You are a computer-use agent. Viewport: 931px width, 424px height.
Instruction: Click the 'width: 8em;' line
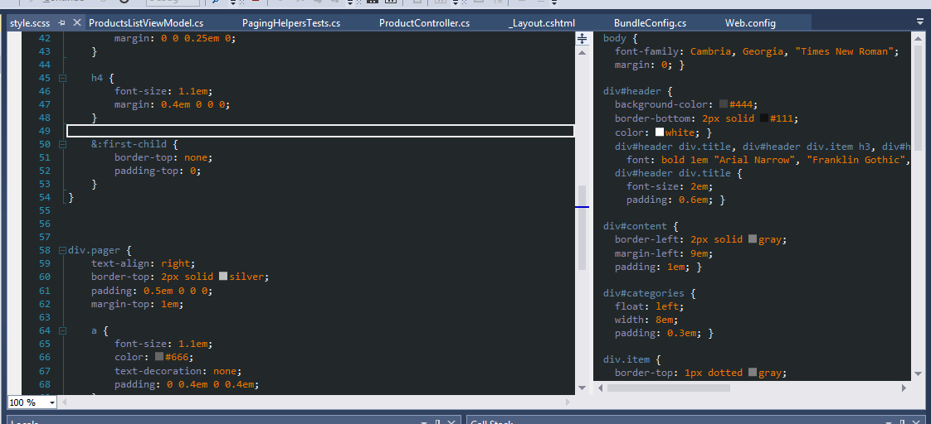pos(646,320)
